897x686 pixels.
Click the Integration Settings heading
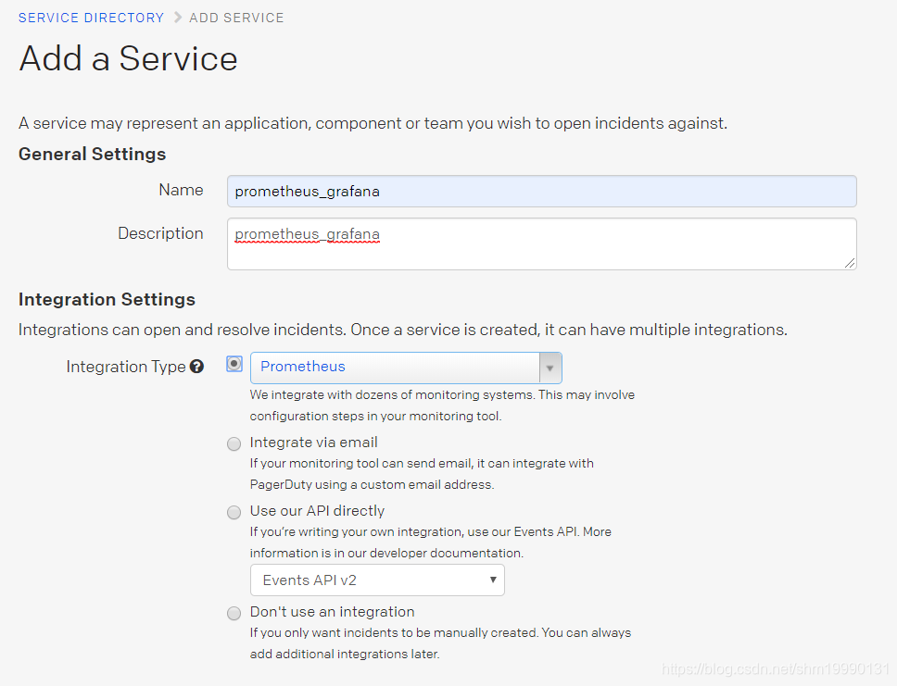(x=107, y=300)
